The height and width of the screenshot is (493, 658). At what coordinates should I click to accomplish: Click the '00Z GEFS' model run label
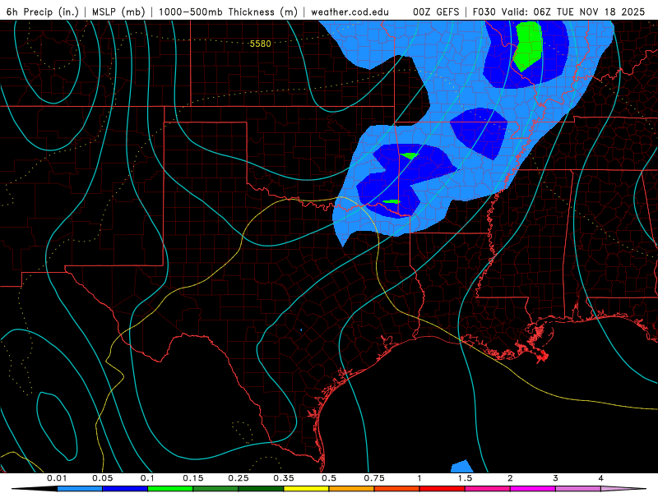(x=436, y=12)
